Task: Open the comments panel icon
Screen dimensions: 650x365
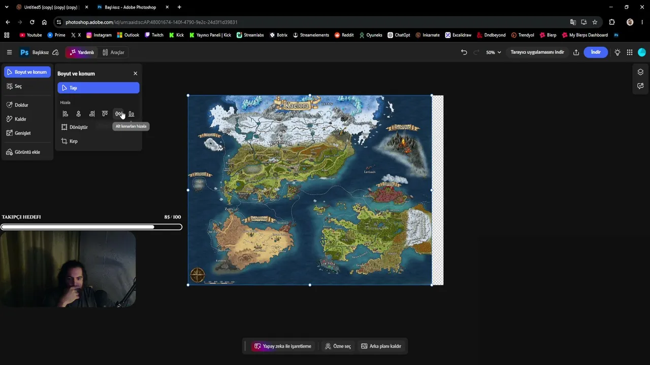Action: tap(640, 86)
